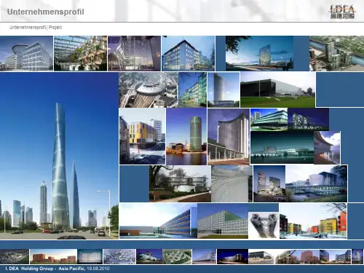Select the curved white amphitheater steps photo
This screenshot has height=273, width=364.
[x=232, y=183]
